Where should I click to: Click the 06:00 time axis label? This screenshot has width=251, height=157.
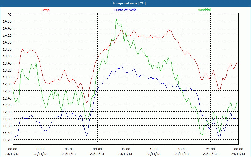pyautogui.click(x=69, y=149)
